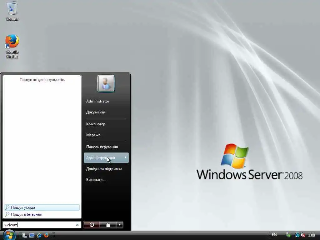This screenshot has width=320, height=240.
Task: Click the Windows Start orb
Action: coord(9,235)
